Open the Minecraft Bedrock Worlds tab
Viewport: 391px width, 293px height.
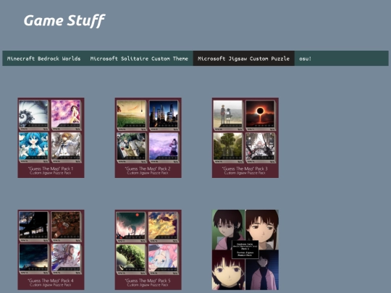pos(44,59)
